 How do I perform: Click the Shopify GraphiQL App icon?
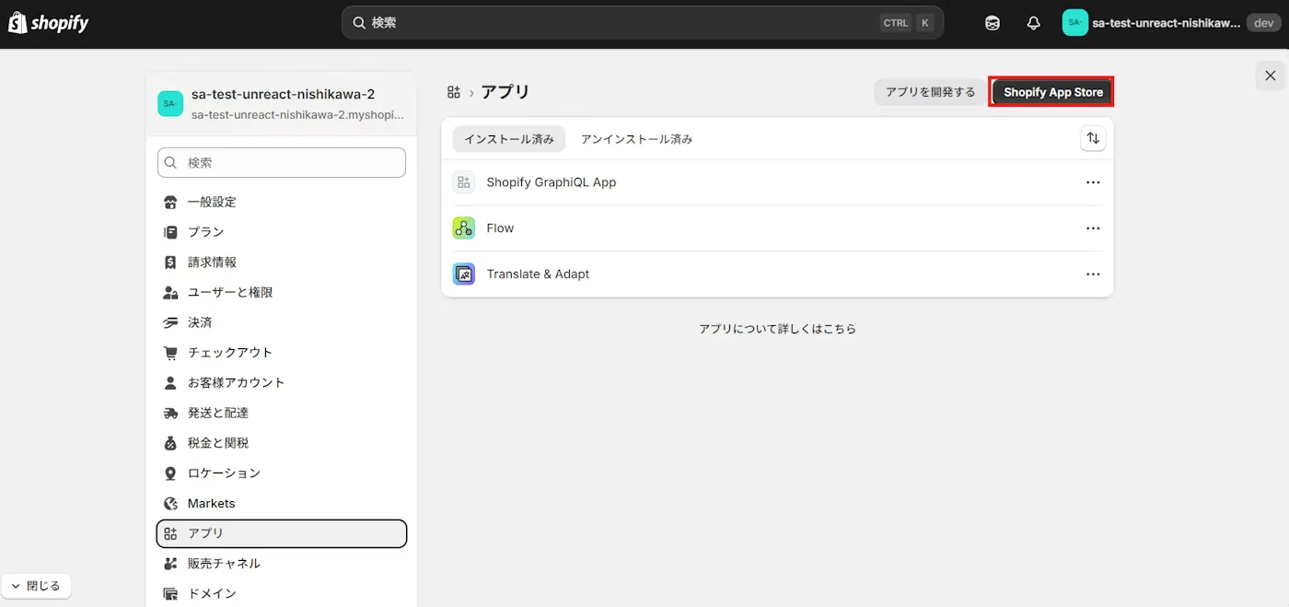point(463,181)
